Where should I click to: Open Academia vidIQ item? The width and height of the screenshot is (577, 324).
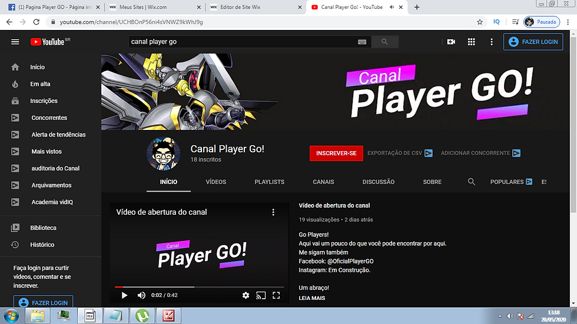(51, 202)
